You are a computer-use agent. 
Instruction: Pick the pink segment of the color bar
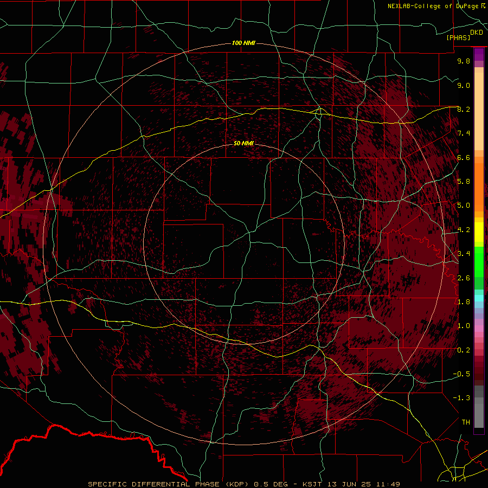[x=479, y=329]
